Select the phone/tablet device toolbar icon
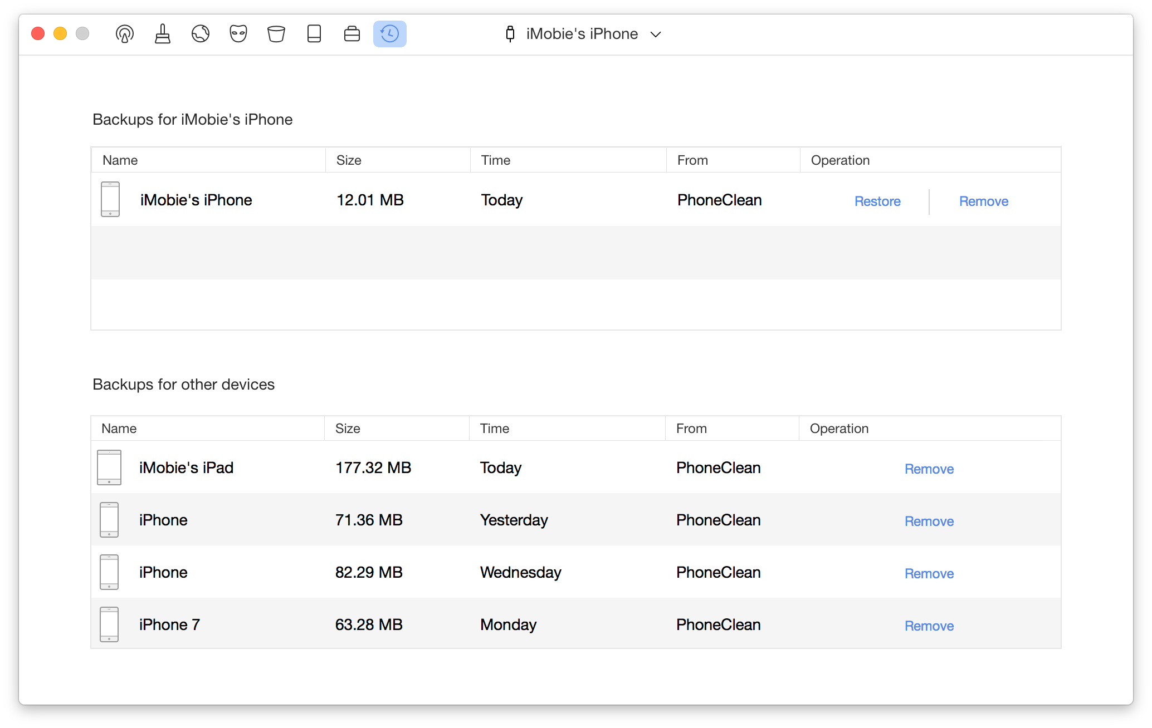The image size is (1152, 728). tap(314, 34)
